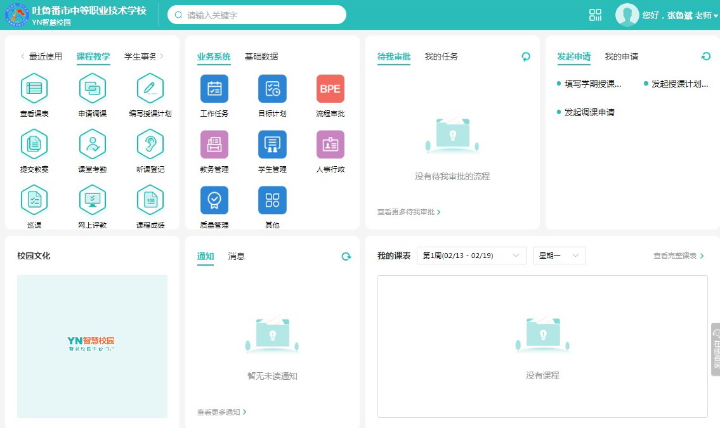Click the 提交教案 icon
This screenshot has height=428, width=720.
point(35,145)
